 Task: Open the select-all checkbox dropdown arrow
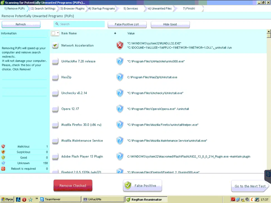click(58, 33)
